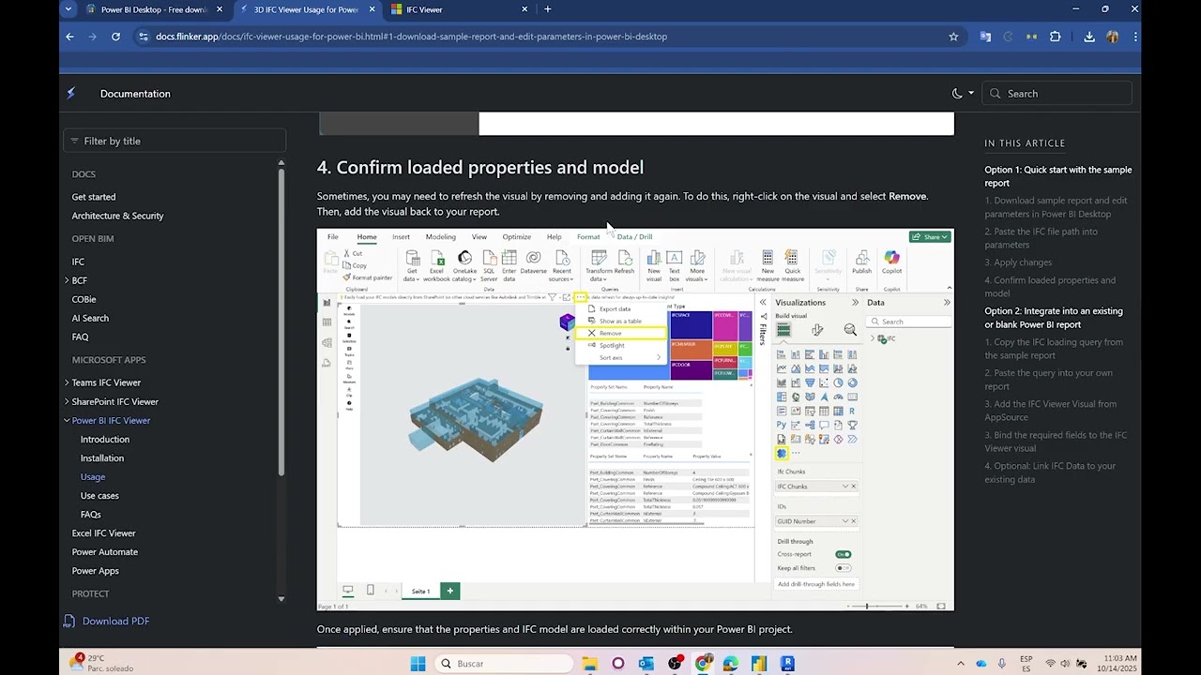The image size is (1201, 675).
Task: Open Microsoft Edge from the taskbar
Action: [730, 664]
